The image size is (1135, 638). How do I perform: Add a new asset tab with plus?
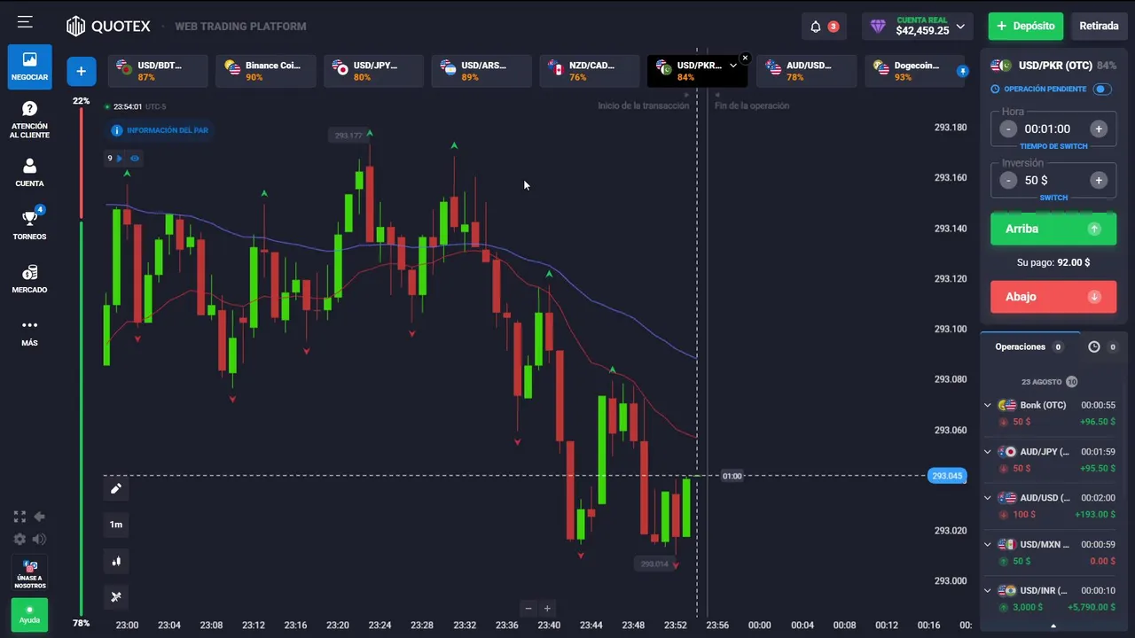click(x=81, y=71)
